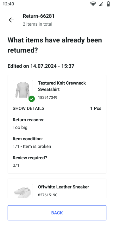Tap the Review required 0/1 value

[16, 165]
